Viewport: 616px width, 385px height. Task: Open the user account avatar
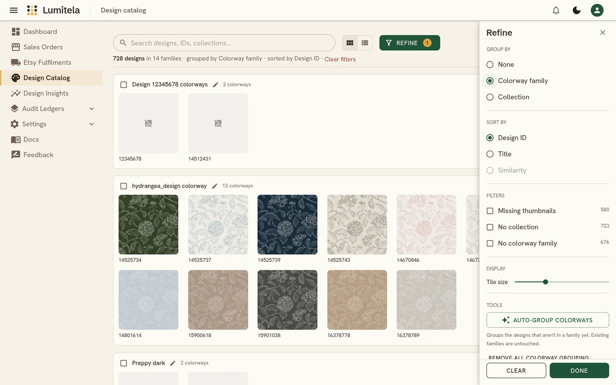(597, 10)
